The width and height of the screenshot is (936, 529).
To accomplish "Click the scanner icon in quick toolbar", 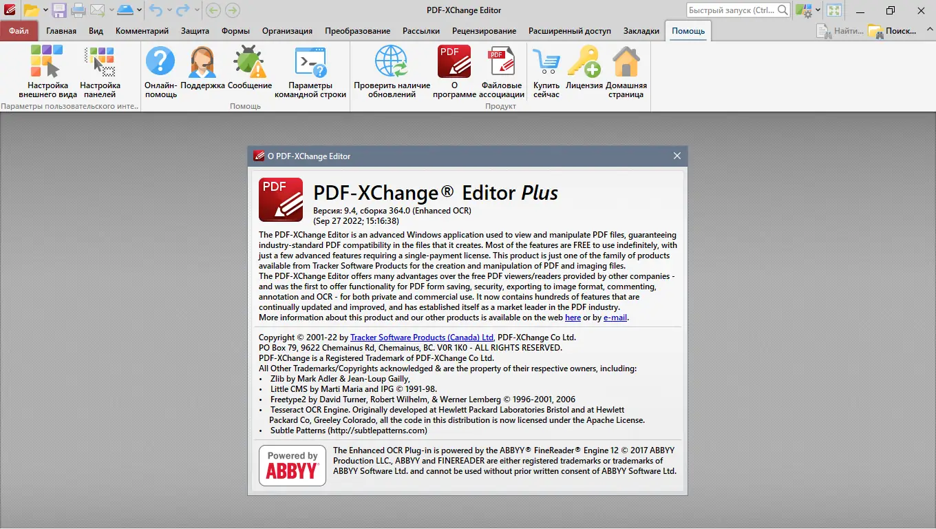I will [125, 10].
